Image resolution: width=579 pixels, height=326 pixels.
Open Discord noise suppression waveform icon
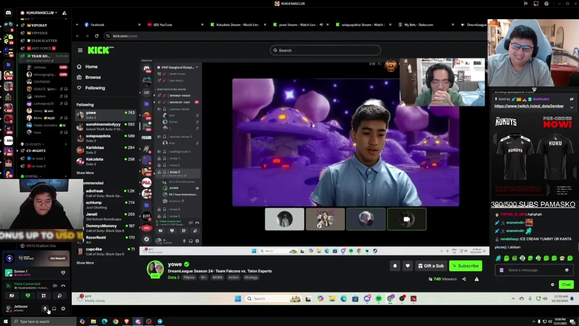55,286
